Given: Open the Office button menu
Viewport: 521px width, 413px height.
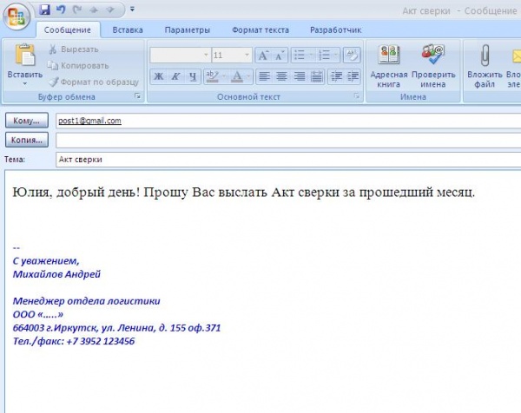Looking at the screenshot, I should click(x=16, y=16).
